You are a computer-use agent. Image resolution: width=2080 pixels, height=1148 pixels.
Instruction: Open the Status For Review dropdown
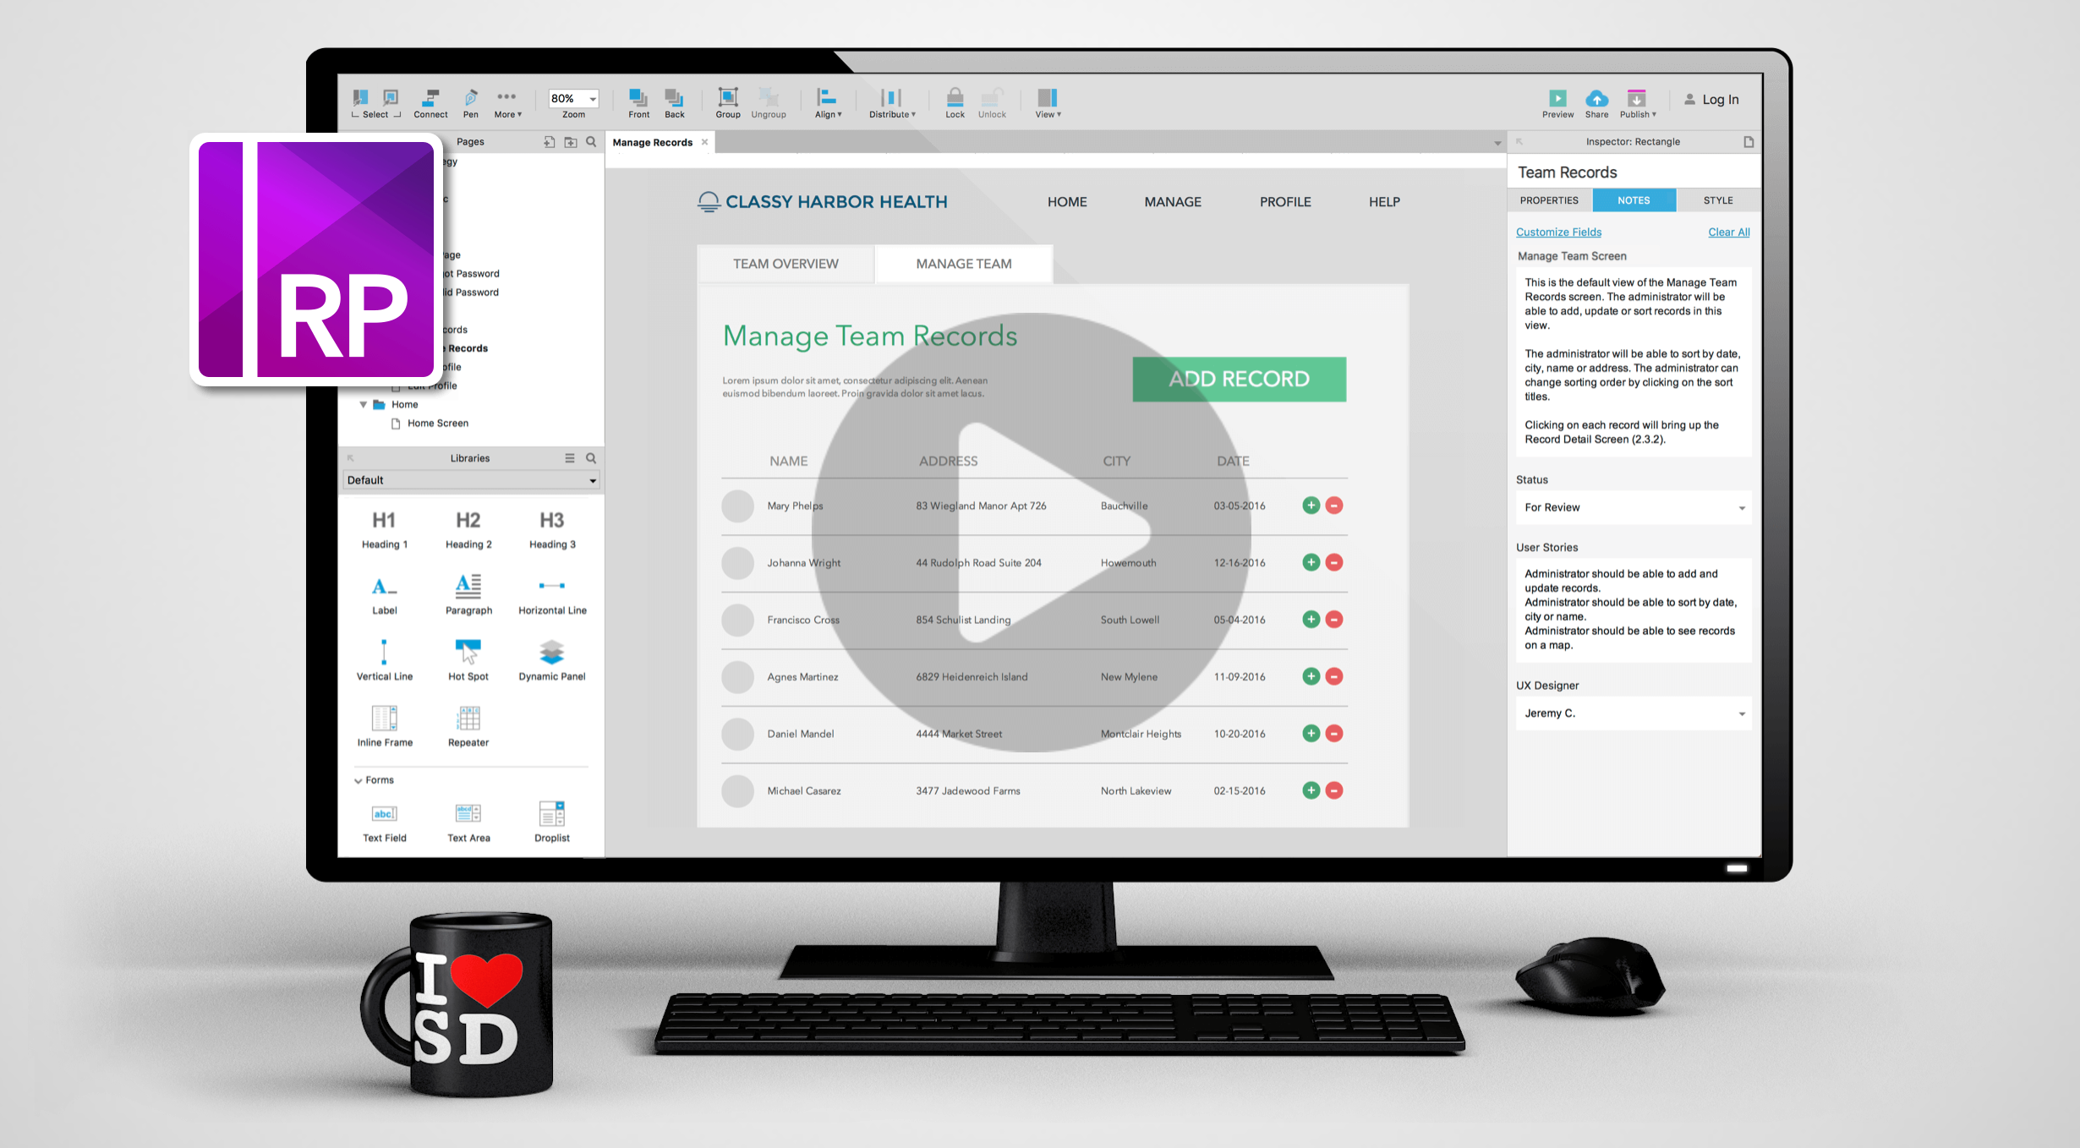[1634, 507]
